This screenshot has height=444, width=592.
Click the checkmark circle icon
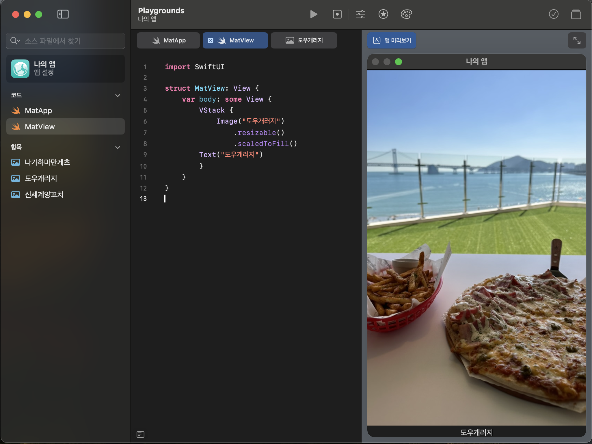(553, 14)
